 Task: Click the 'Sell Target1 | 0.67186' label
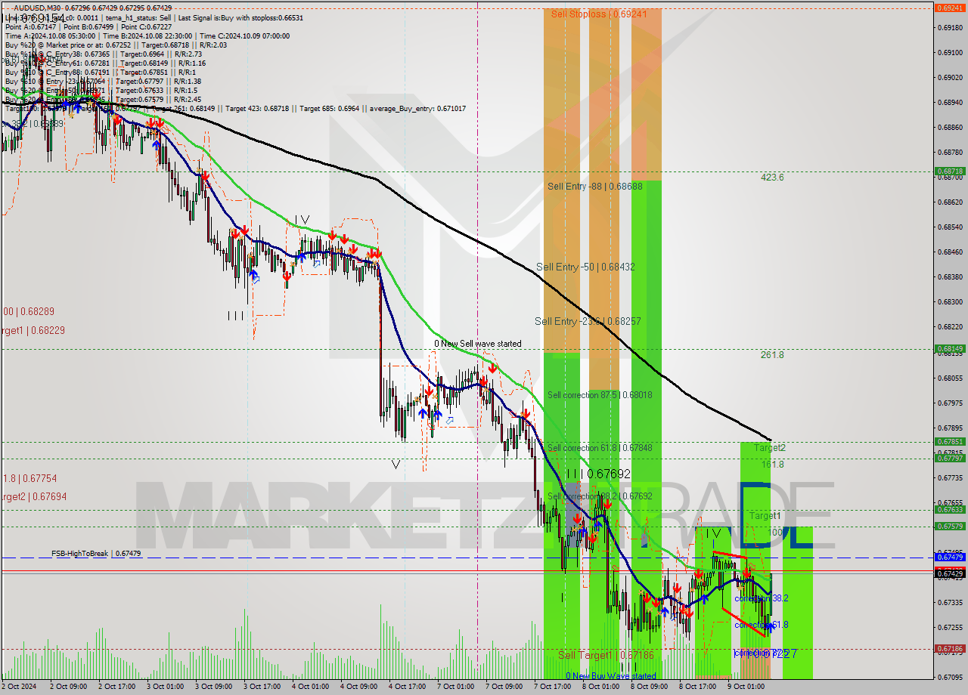(606, 655)
